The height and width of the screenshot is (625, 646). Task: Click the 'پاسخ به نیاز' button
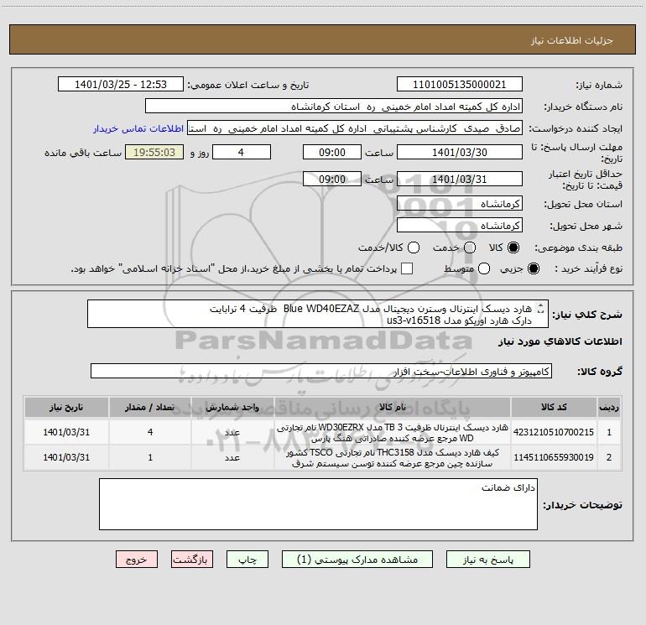(487, 559)
